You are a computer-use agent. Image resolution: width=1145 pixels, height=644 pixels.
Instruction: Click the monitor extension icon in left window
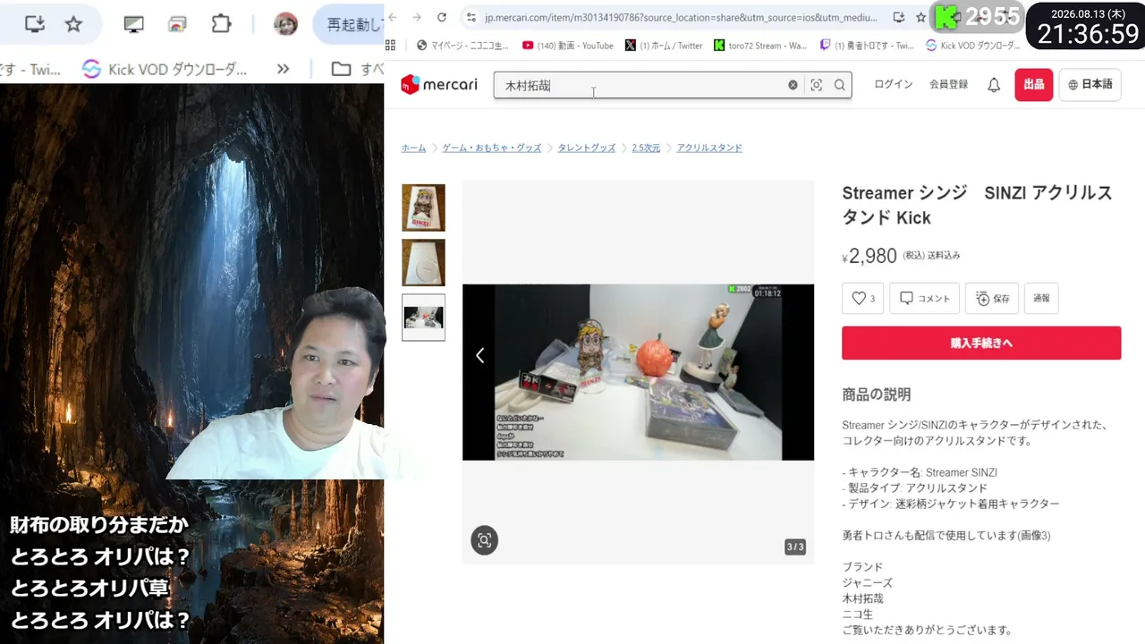click(133, 24)
